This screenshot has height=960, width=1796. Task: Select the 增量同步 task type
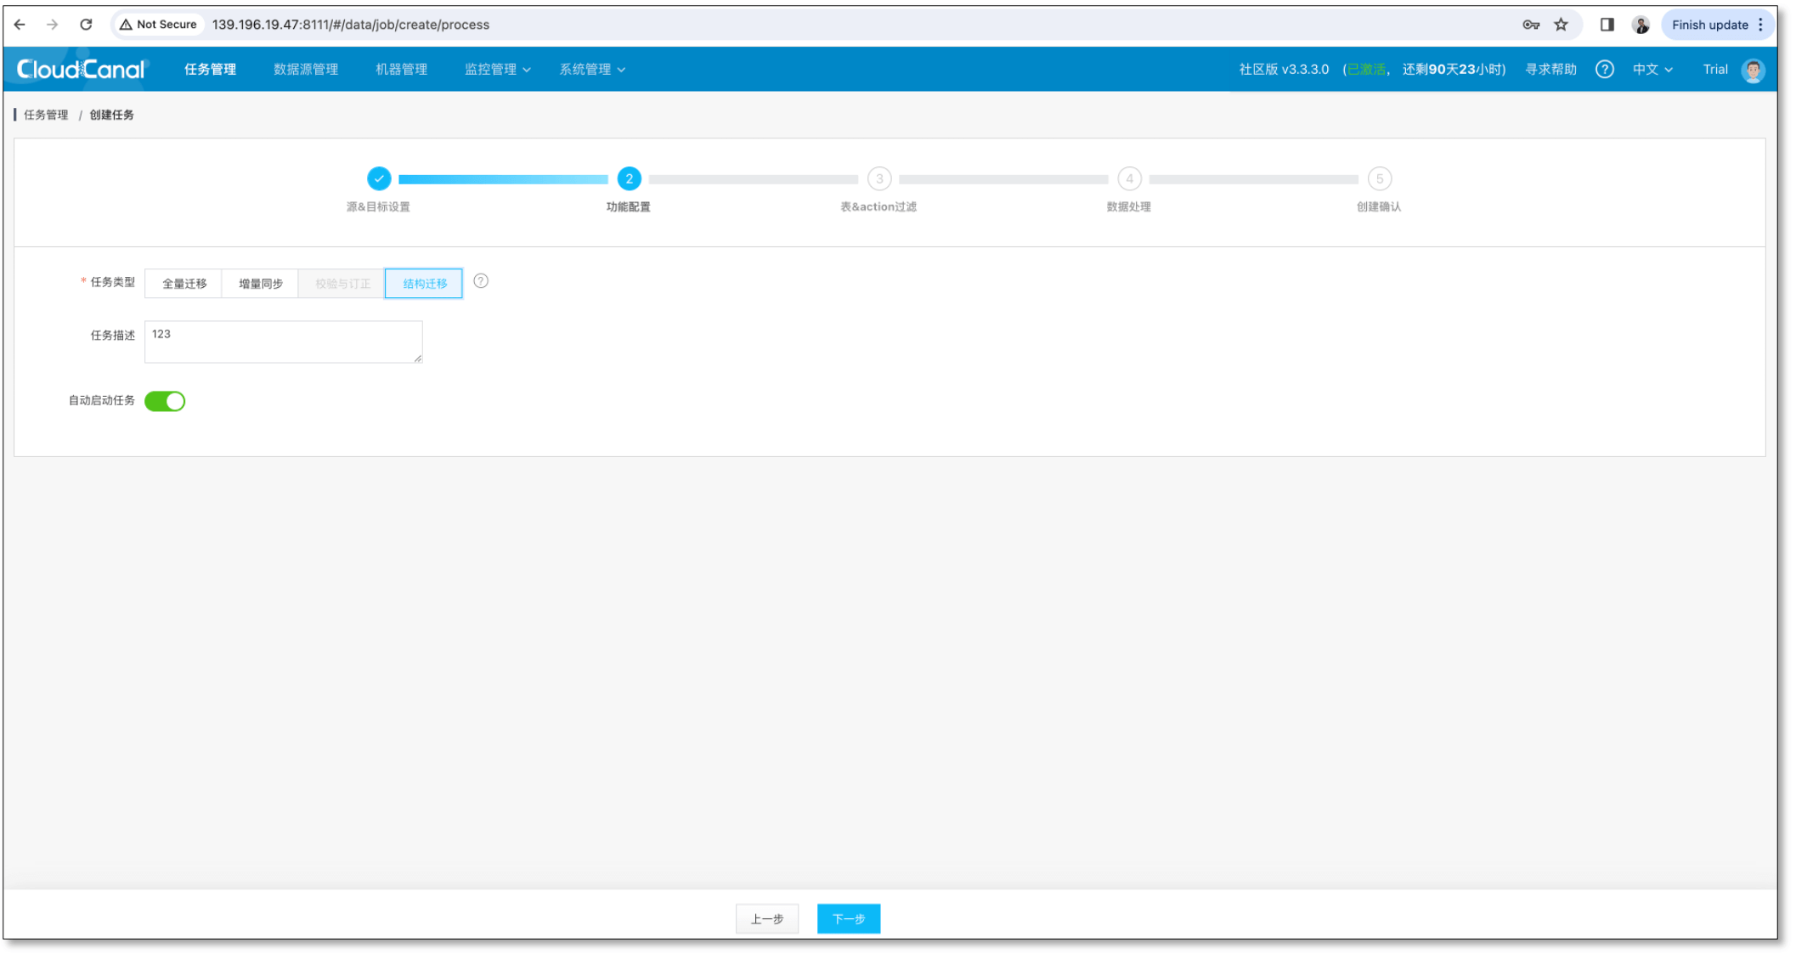click(x=259, y=283)
